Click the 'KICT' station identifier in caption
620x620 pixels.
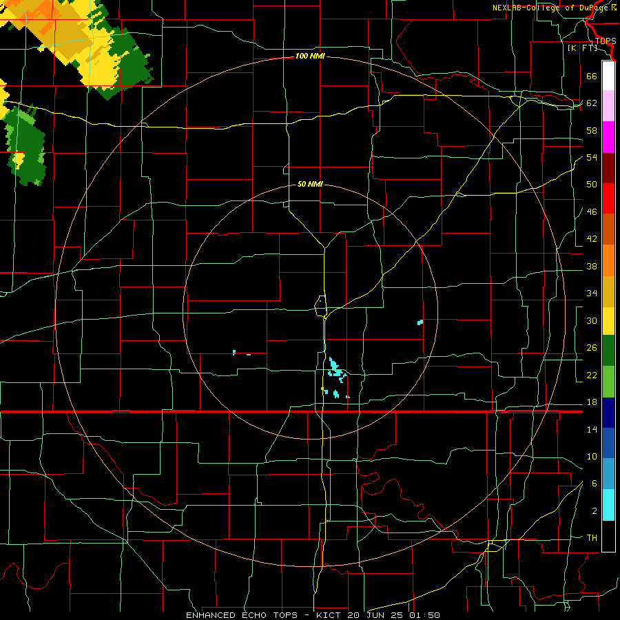point(329,615)
